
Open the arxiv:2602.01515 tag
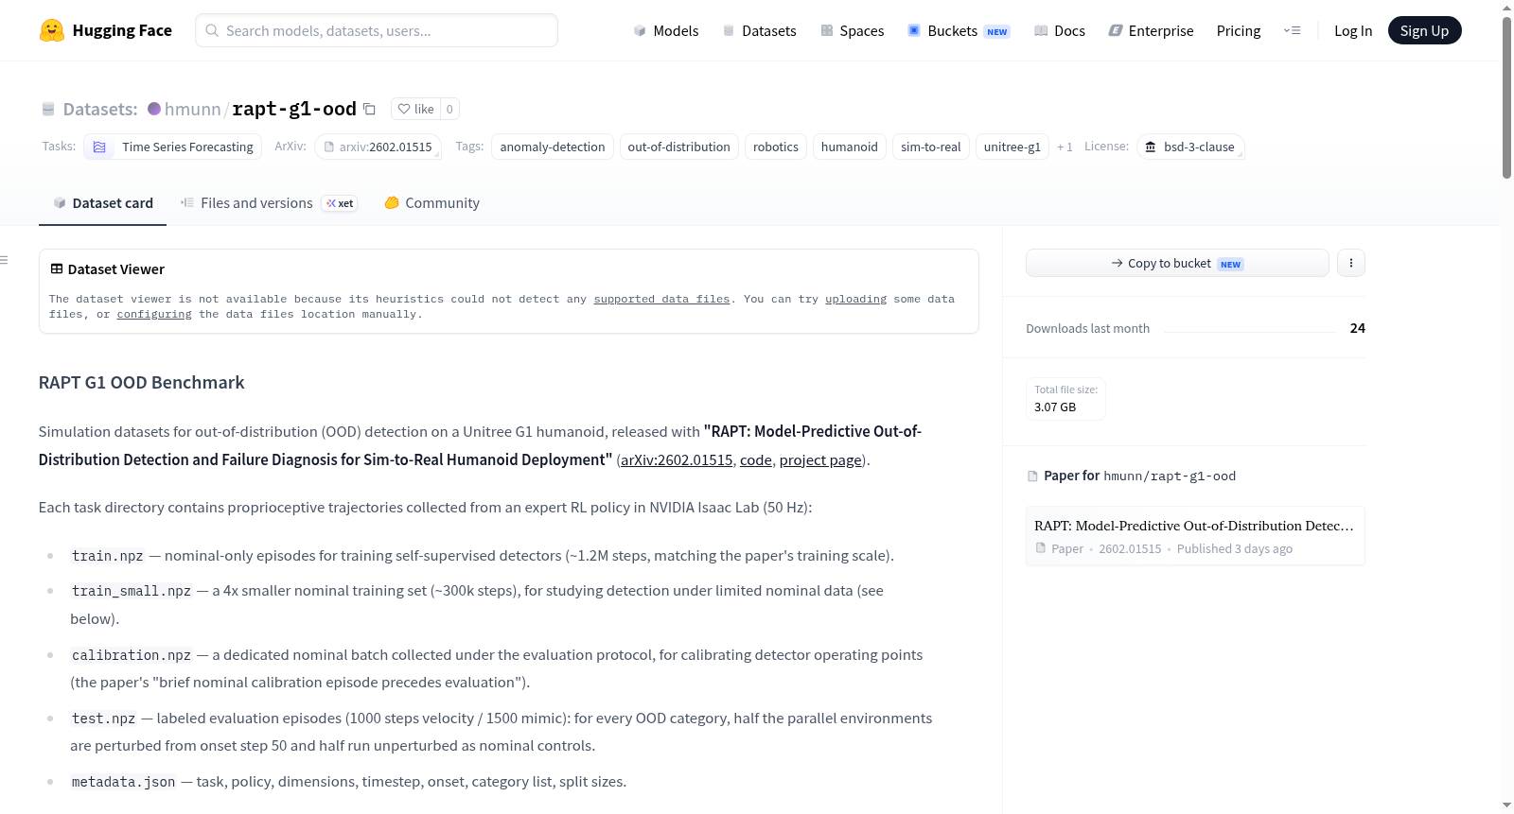click(x=378, y=147)
